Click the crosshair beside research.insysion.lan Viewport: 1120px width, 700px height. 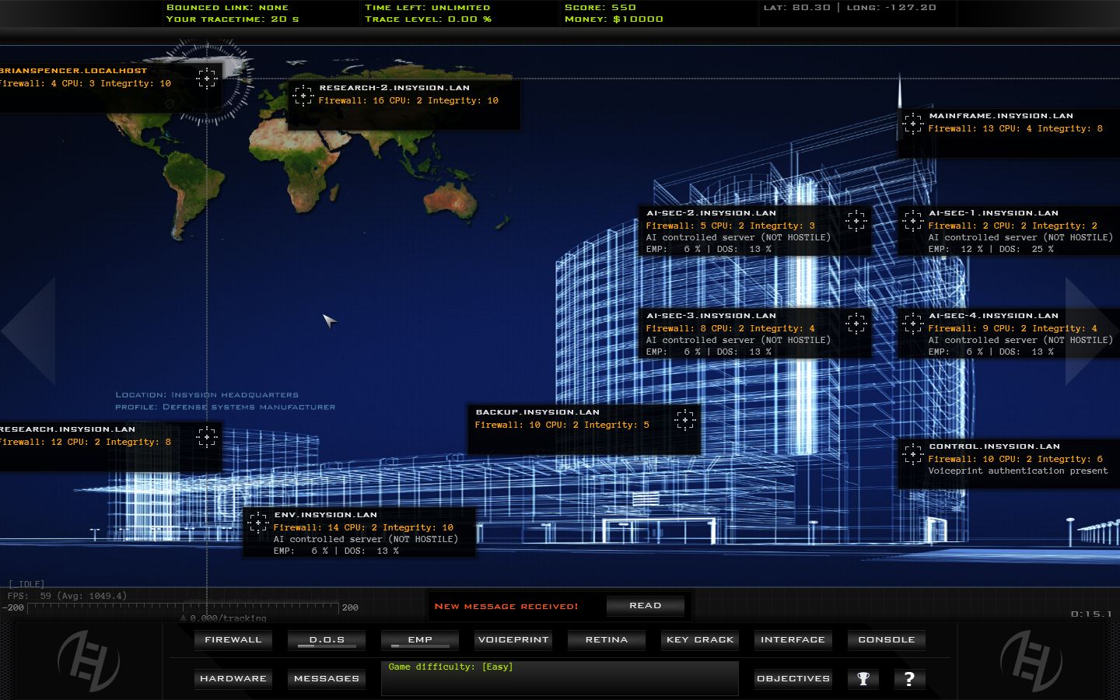[206, 438]
